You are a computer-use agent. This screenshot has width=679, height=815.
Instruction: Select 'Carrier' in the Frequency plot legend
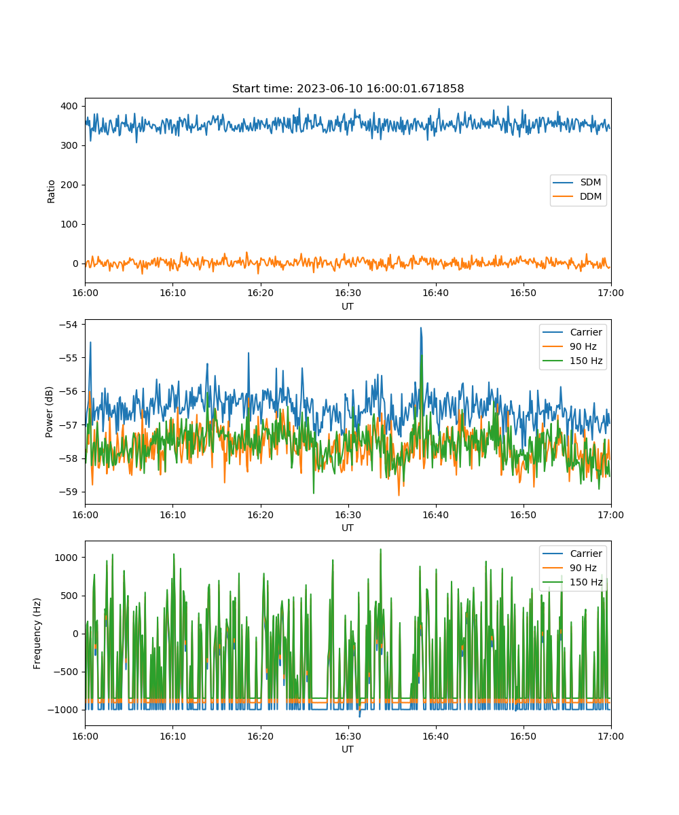click(x=572, y=554)
